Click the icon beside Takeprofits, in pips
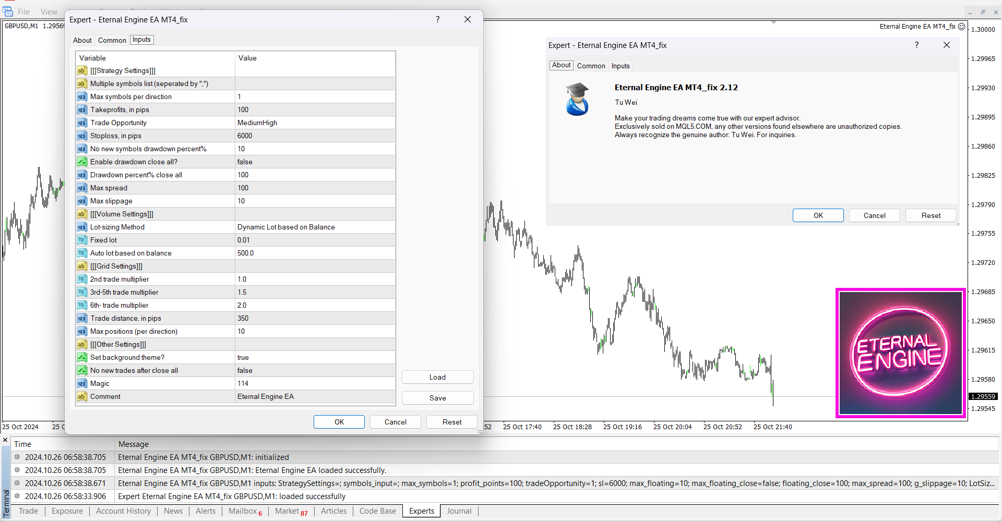This screenshot has height=522, width=1002. click(x=82, y=110)
